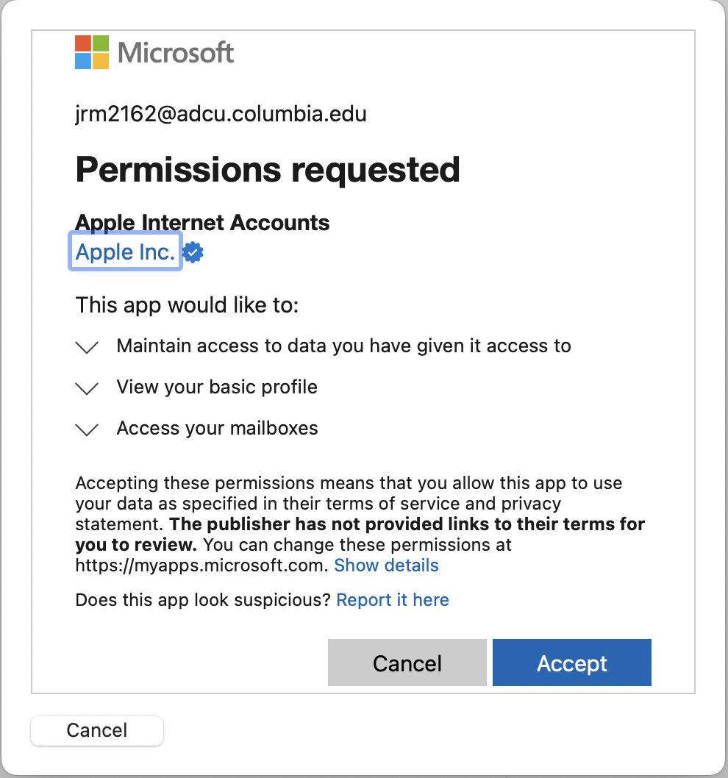
Task: Click the verified publisher badge icon
Action: [193, 252]
